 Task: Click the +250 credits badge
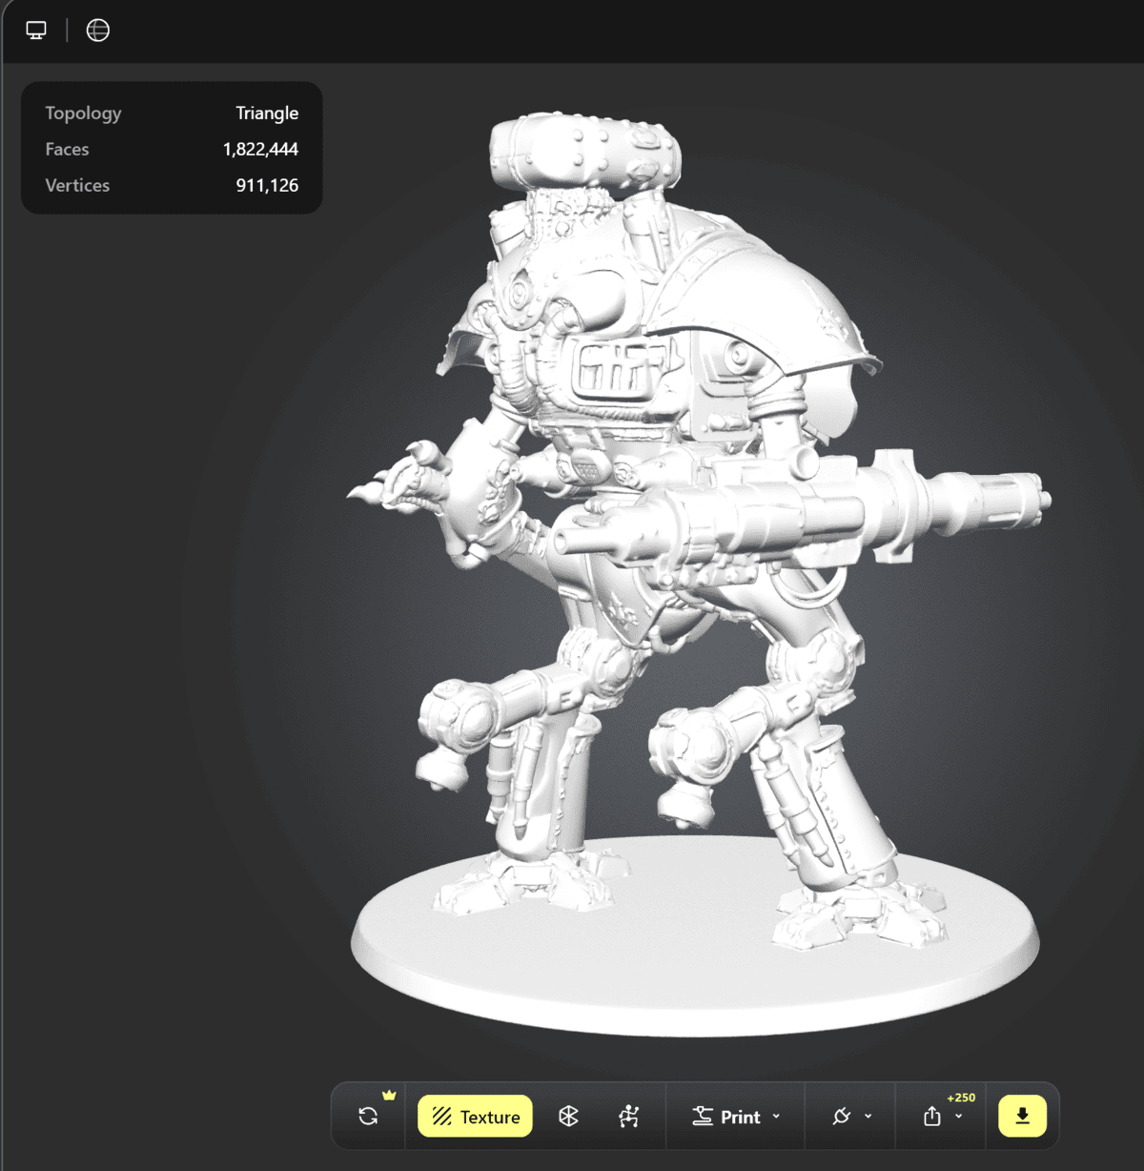pyautogui.click(x=961, y=1098)
